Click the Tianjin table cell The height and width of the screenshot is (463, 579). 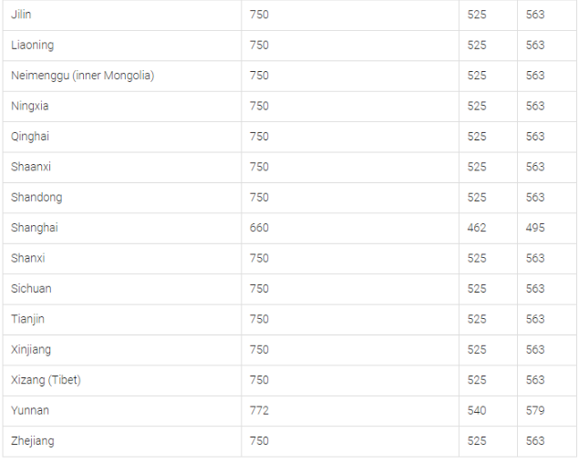point(27,319)
